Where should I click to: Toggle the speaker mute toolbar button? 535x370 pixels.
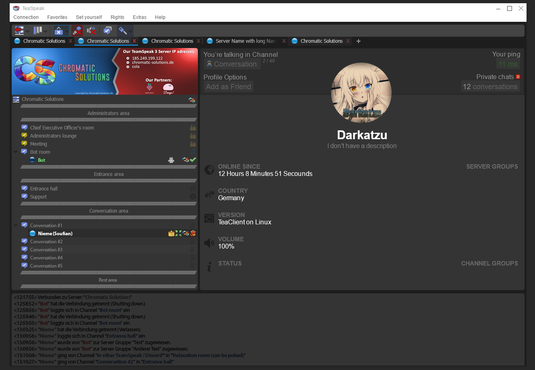(91, 31)
